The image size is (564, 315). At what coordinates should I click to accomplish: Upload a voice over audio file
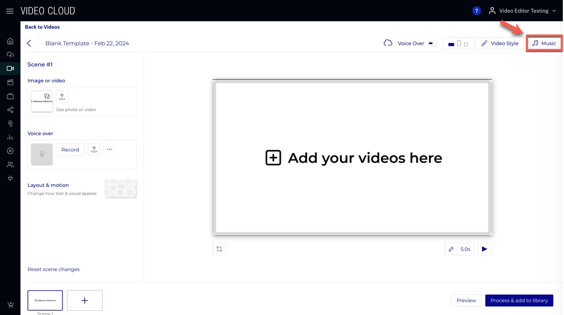pos(94,150)
